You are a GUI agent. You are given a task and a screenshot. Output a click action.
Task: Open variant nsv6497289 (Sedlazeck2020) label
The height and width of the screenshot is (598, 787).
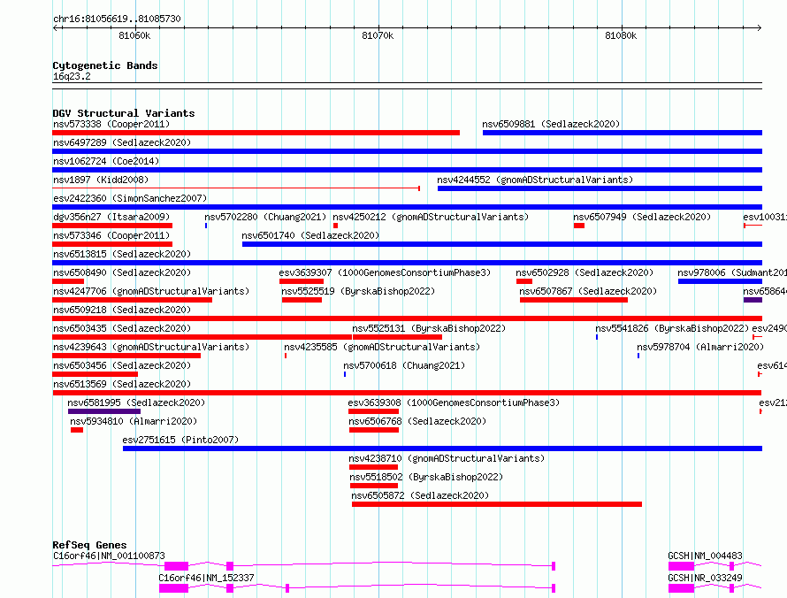point(122,142)
